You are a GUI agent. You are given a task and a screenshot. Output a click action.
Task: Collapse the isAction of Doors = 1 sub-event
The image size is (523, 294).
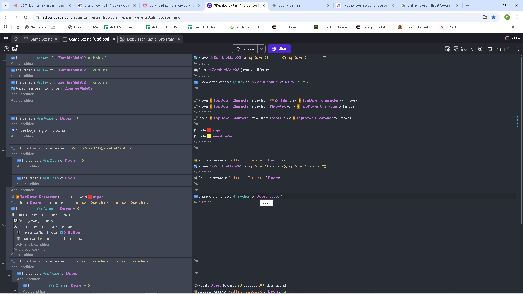pyautogui.click(x=9, y=276)
